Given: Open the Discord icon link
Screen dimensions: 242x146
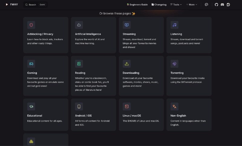Looking at the screenshot, I should pos(222,5).
